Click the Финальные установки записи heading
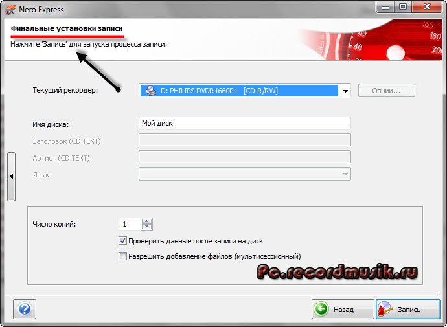Viewport: 447px width, 327px height. point(67,28)
